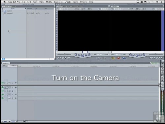Open the Sequence menu

[58, 2]
